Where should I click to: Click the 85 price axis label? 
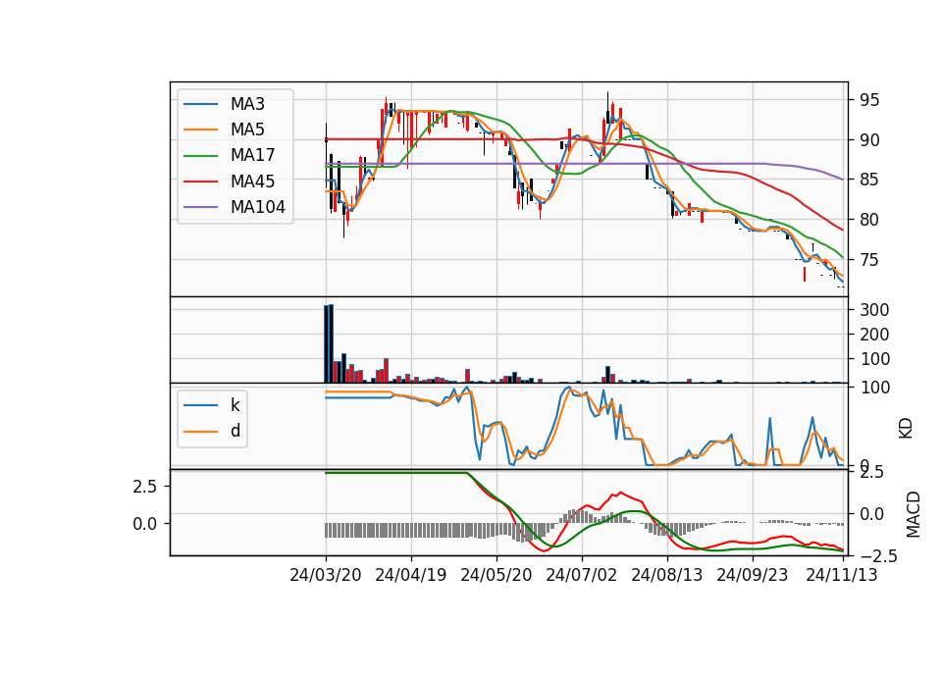tap(869, 180)
